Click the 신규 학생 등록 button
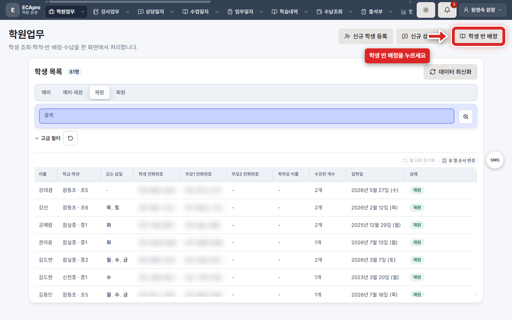 coord(366,36)
